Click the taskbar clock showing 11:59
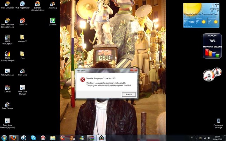 coord(217,137)
